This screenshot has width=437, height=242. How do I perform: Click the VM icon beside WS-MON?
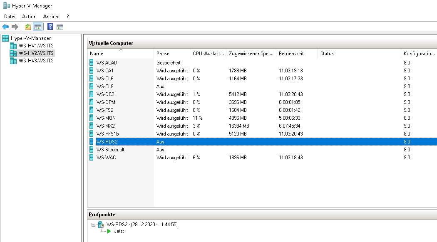[92, 118]
